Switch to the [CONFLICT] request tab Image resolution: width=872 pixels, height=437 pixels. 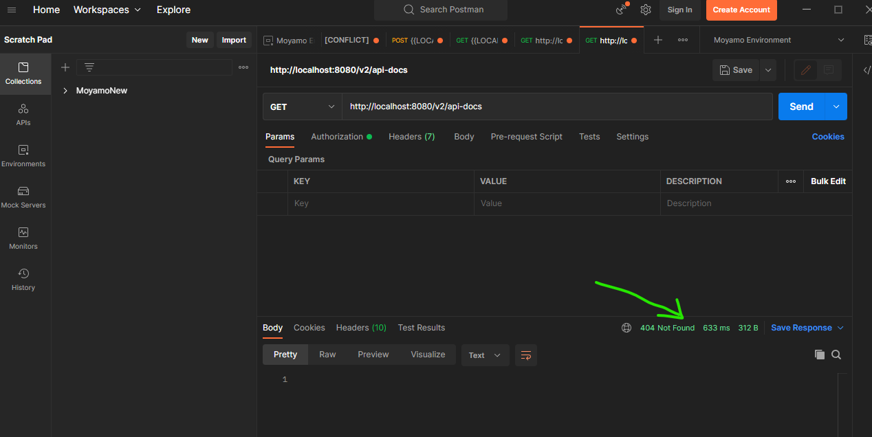click(351, 41)
